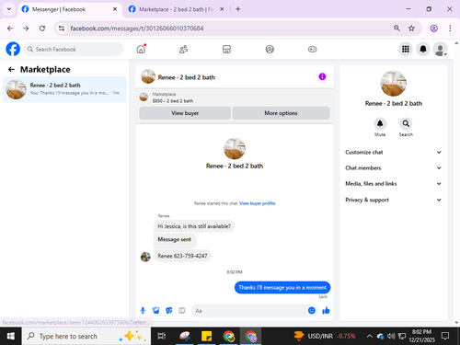The width and height of the screenshot is (460, 345).
Task: Expand Media, files and links section
Action: pyautogui.click(x=394, y=184)
